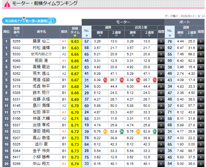The image size is (206, 167).
Task: Open boat history arrow for 中山 翔太
Action: coord(201,164)
